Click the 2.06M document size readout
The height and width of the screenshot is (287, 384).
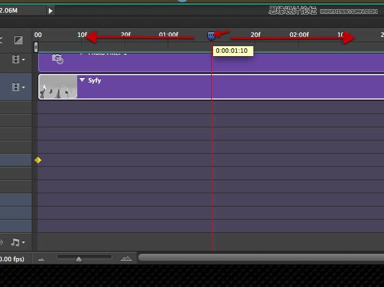9,11
